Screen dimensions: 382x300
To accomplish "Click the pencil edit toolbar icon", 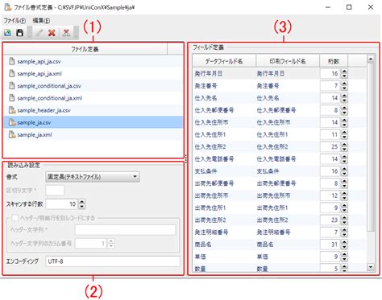I will coord(39,33).
